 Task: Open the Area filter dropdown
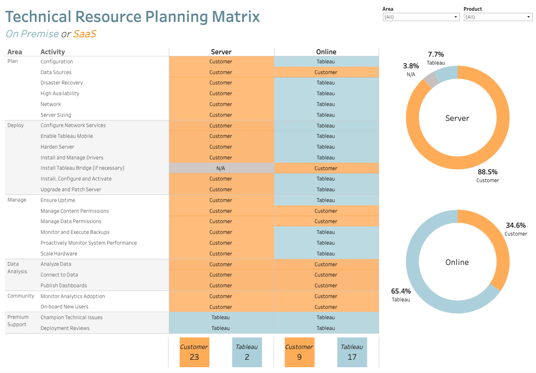[421, 17]
